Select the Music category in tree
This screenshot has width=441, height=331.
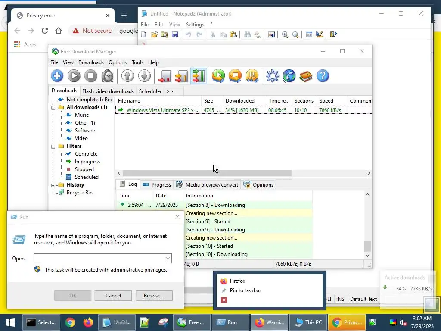pyautogui.click(x=81, y=115)
